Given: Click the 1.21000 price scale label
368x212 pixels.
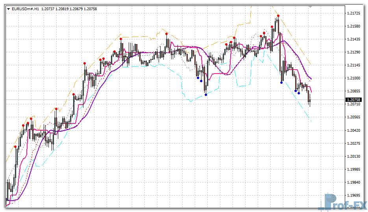Looking at the screenshot, I should click(355, 79).
